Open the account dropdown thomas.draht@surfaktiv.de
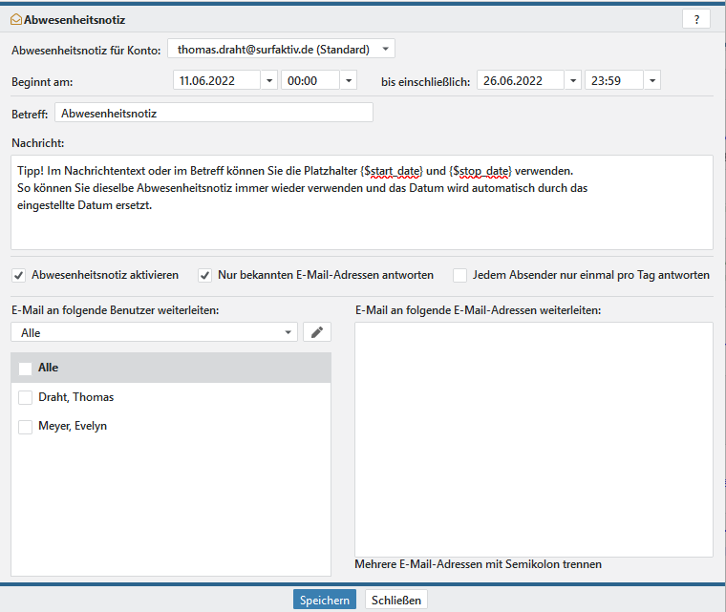Image resolution: width=726 pixels, height=612 pixels. coord(384,49)
